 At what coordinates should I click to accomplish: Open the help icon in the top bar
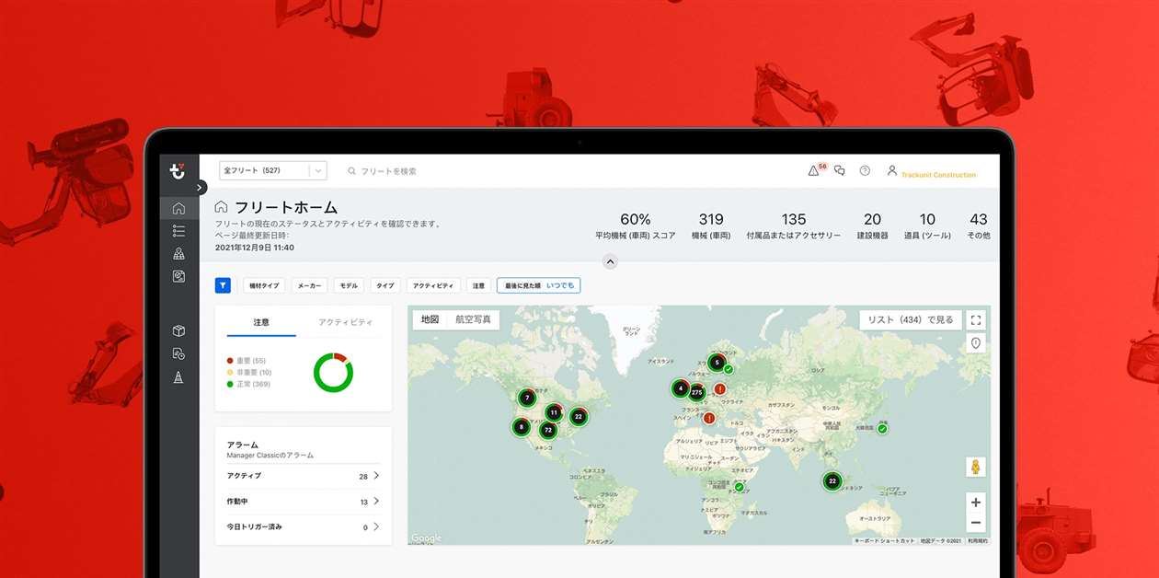(863, 170)
